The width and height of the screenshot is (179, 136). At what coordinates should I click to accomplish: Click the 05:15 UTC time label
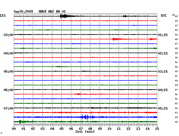click(x=163, y=108)
